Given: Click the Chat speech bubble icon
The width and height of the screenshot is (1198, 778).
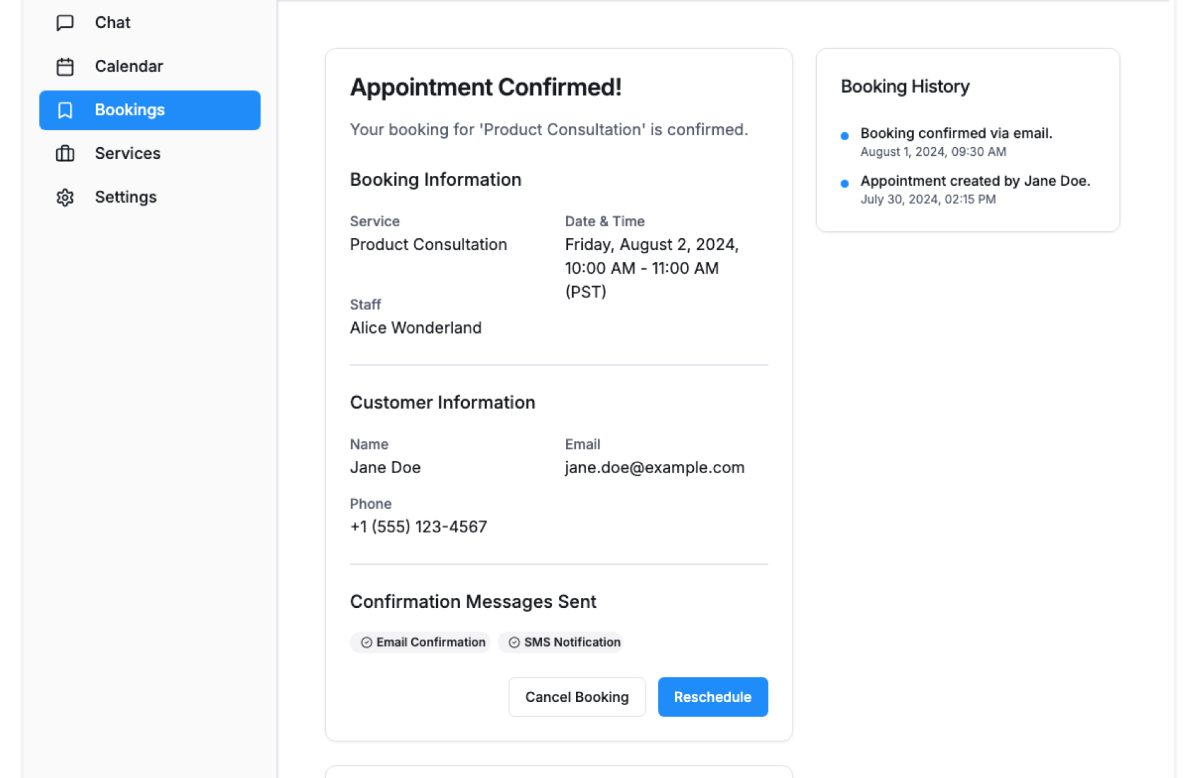Looking at the screenshot, I should [65, 23].
